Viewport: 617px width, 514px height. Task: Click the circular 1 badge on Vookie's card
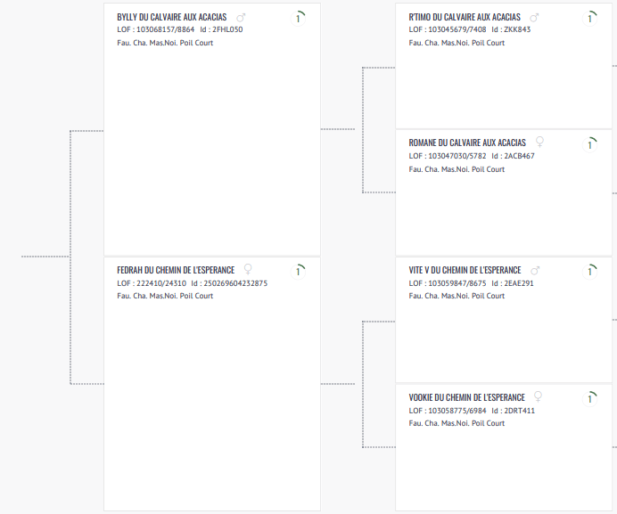pyautogui.click(x=590, y=398)
